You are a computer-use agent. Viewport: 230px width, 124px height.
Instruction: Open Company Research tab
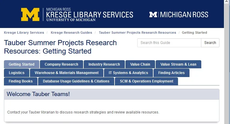point(61,64)
